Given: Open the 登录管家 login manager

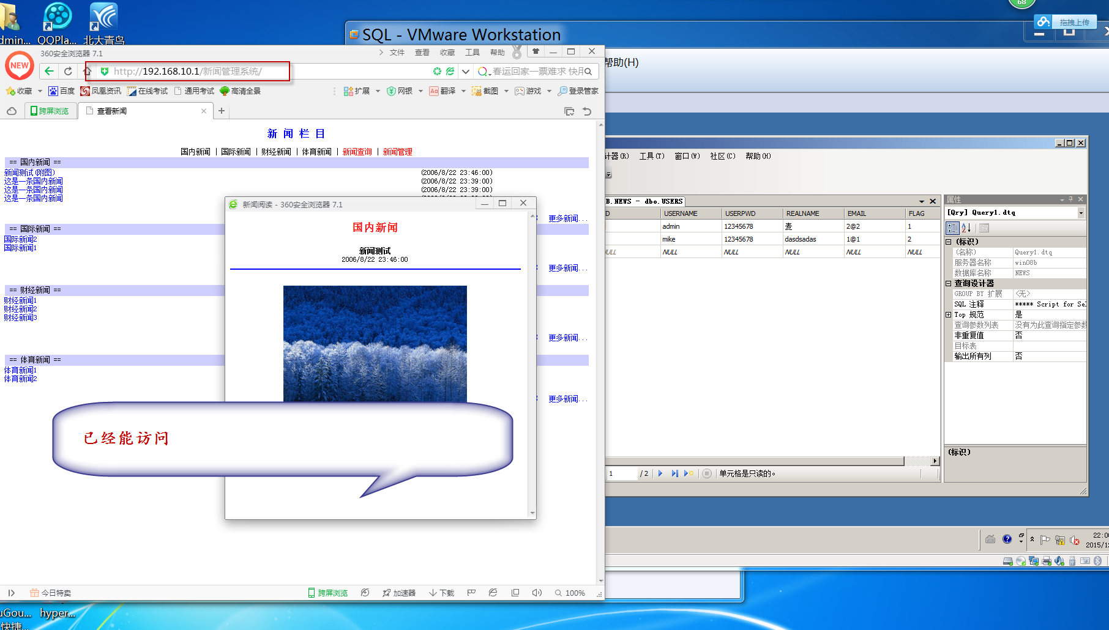Looking at the screenshot, I should 578,91.
